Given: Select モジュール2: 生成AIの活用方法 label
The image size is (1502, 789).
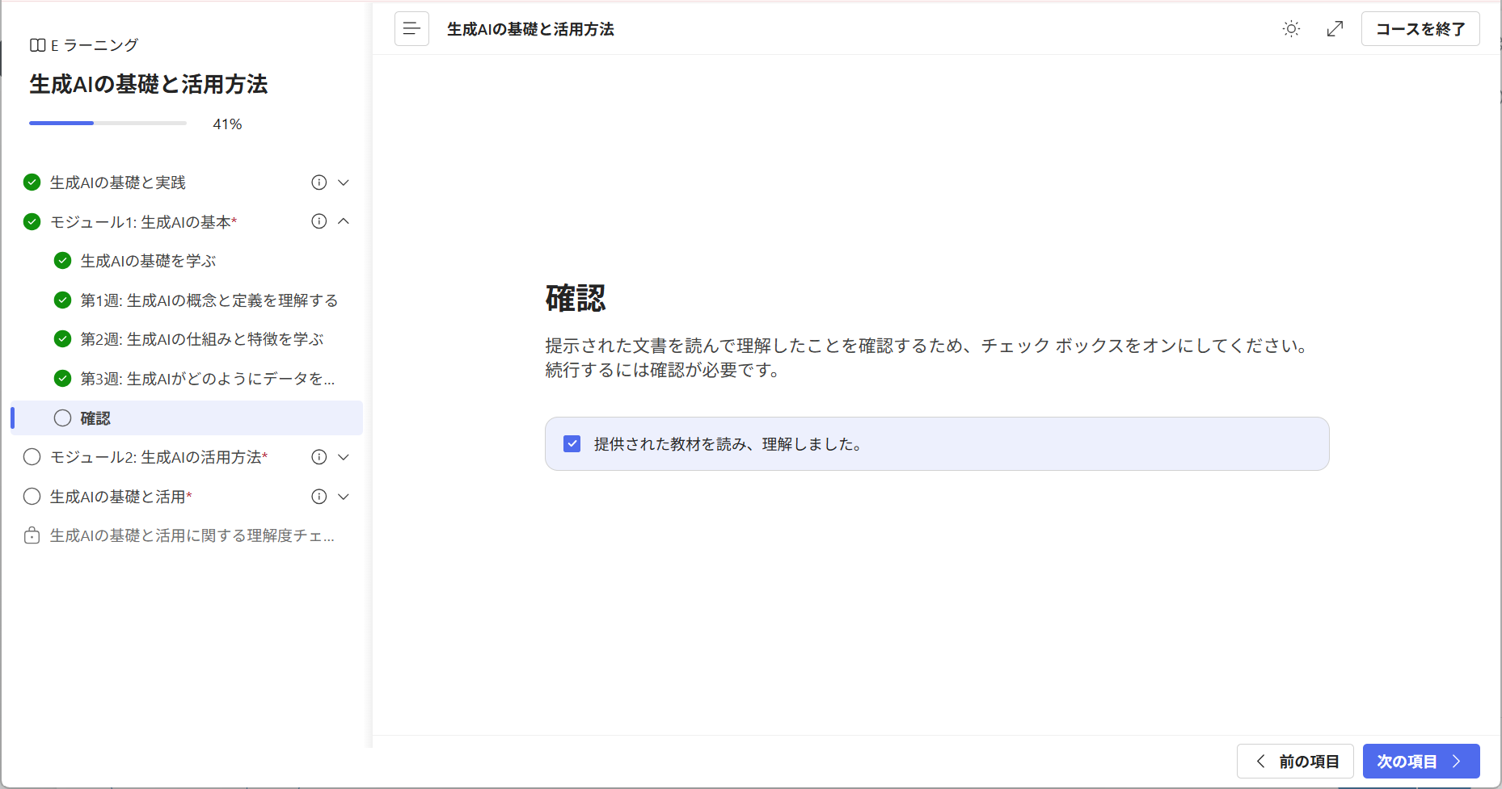Looking at the screenshot, I should coord(159,457).
